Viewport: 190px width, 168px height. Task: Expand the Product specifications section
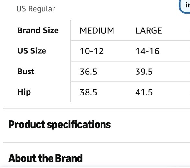[59, 124]
